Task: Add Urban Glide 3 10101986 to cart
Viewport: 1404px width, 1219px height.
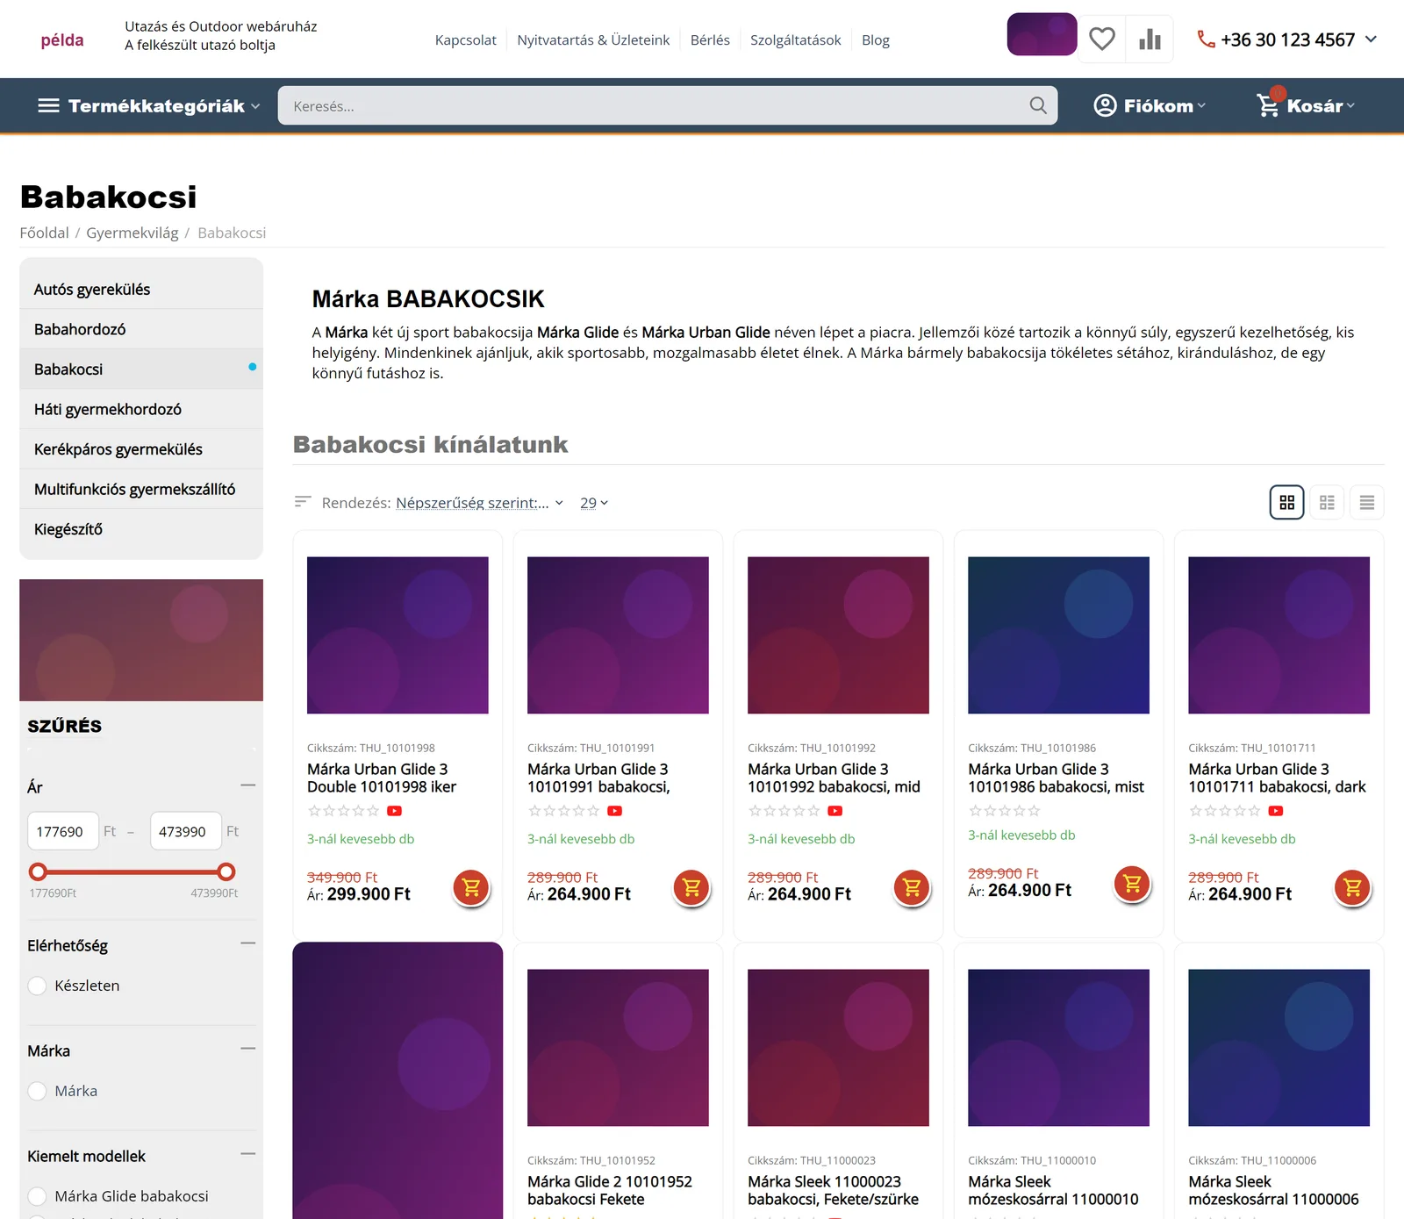Action: (1132, 883)
